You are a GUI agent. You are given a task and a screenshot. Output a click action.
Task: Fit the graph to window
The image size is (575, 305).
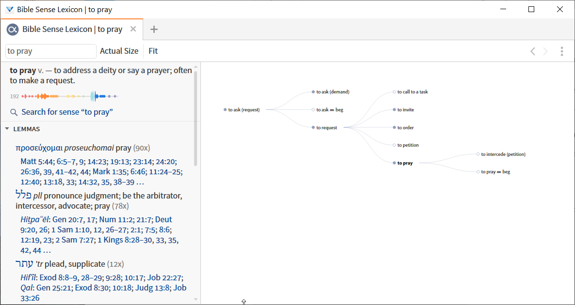(153, 51)
